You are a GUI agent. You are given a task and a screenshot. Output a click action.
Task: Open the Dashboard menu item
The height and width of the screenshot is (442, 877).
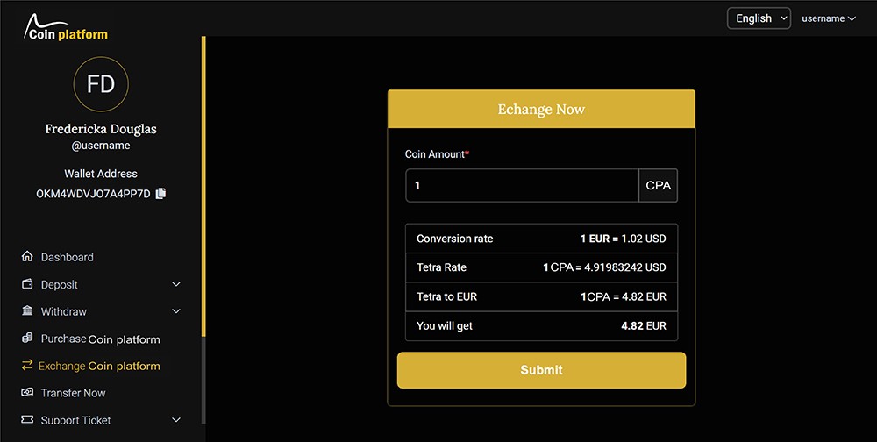click(x=68, y=257)
